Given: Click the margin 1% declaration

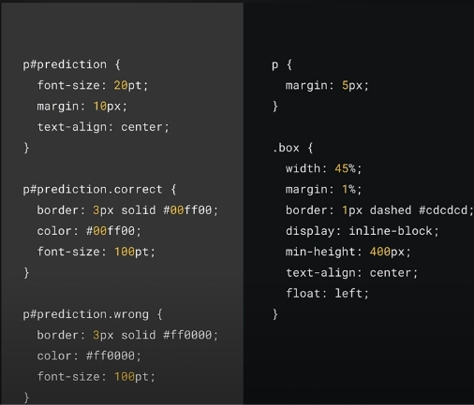Looking at the screenshot, I should pyautogui.click(x=323, y=189).
